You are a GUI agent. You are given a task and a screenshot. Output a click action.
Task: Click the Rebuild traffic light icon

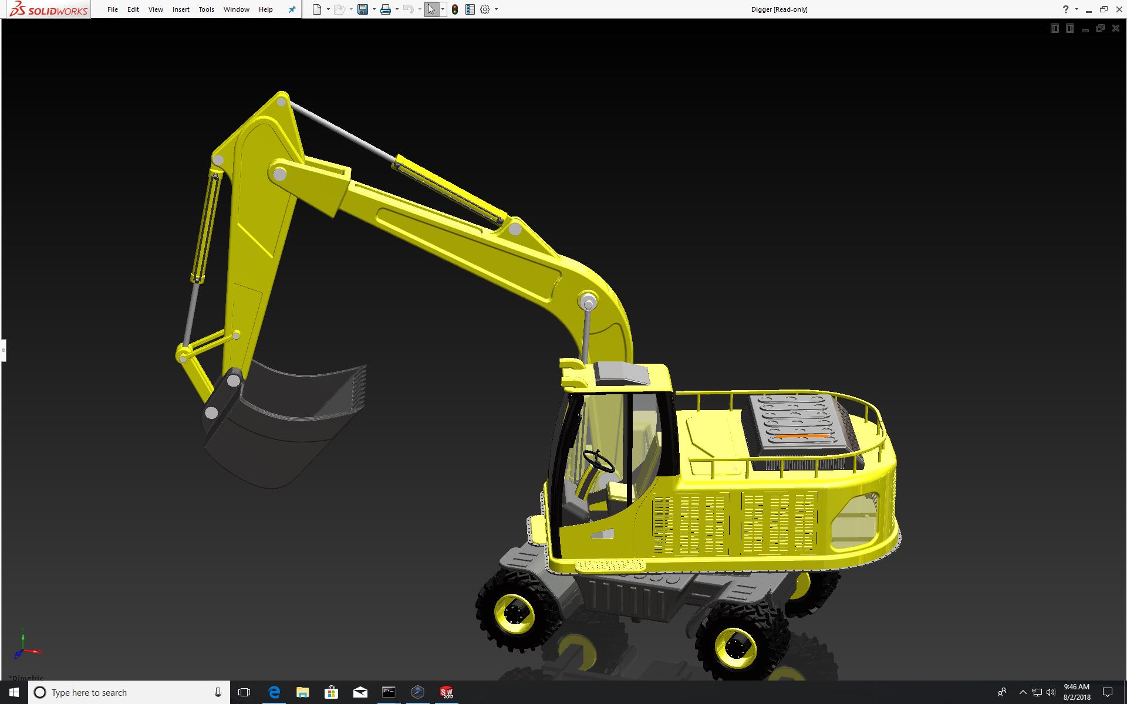click(x=455, y=9)
